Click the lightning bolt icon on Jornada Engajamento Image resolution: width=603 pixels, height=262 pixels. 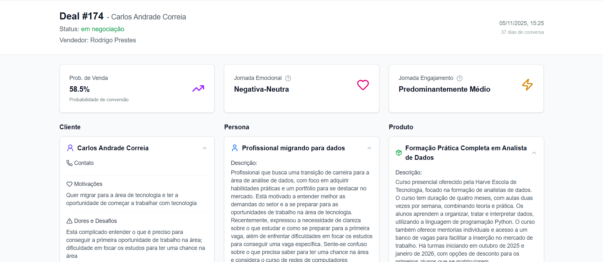527,85
